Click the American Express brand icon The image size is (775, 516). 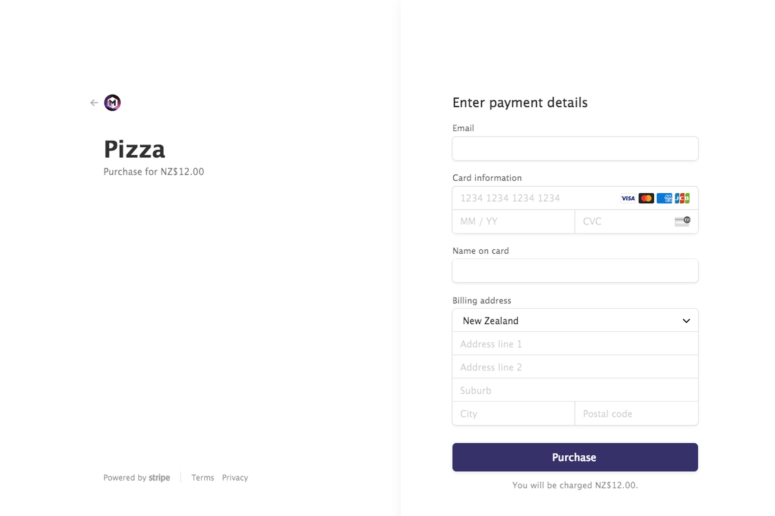(x=664, y=198)
